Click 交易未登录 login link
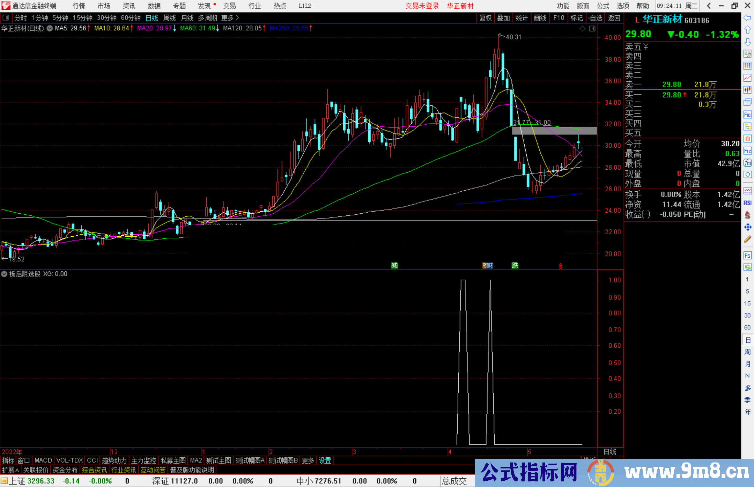 point(422,6)
